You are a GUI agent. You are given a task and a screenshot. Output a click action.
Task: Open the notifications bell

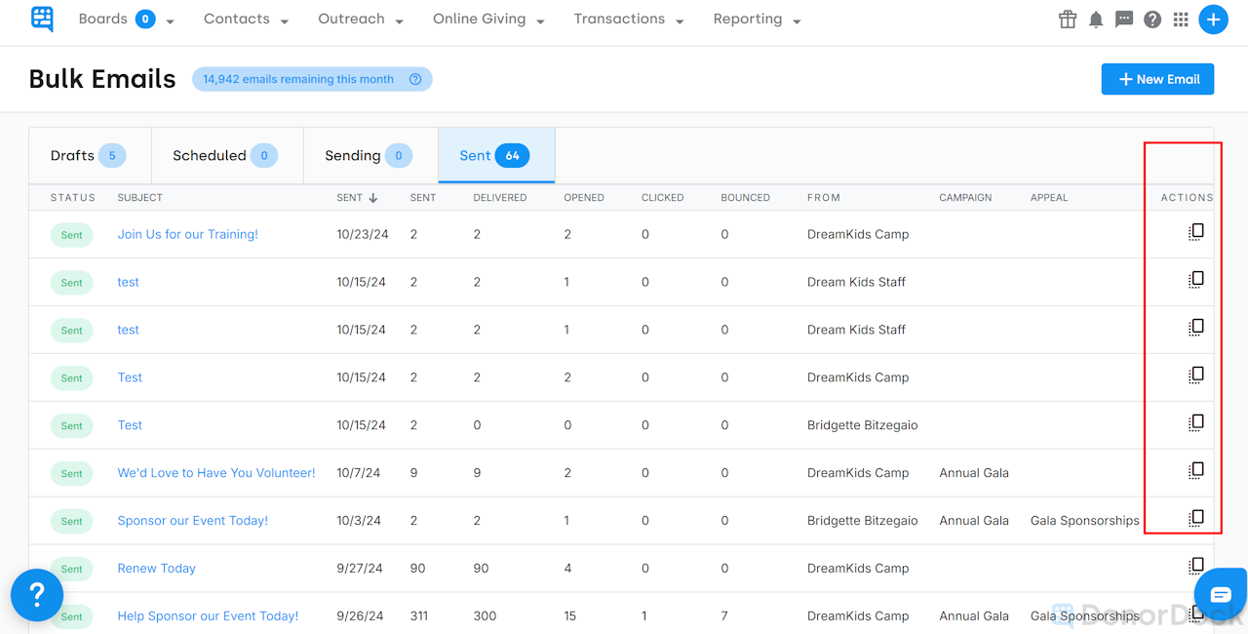pos(1096,20)
